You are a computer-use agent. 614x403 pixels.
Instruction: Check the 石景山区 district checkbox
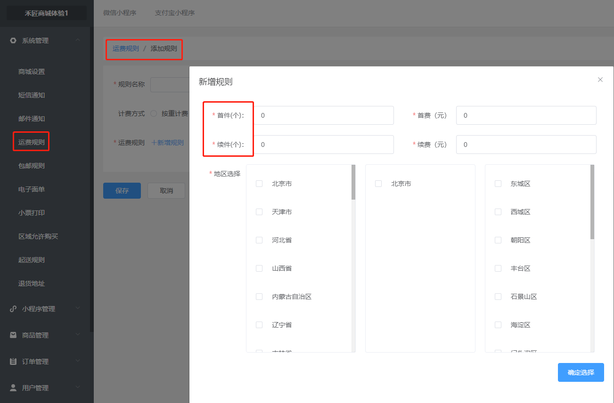[x=498, y=297]
